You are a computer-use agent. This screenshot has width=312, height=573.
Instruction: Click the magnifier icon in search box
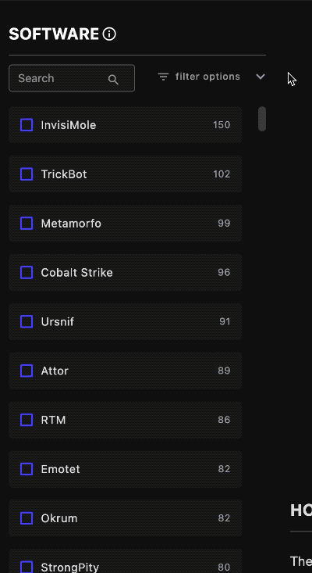113,79
